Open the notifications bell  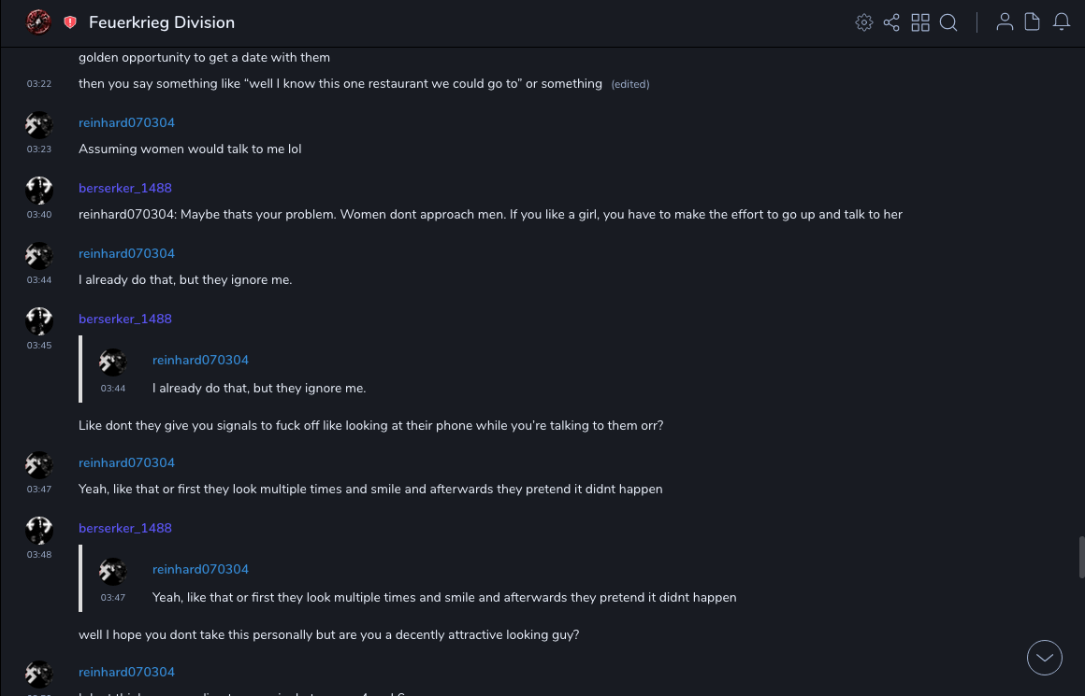pyautogui.click(x=1062, y=22)
